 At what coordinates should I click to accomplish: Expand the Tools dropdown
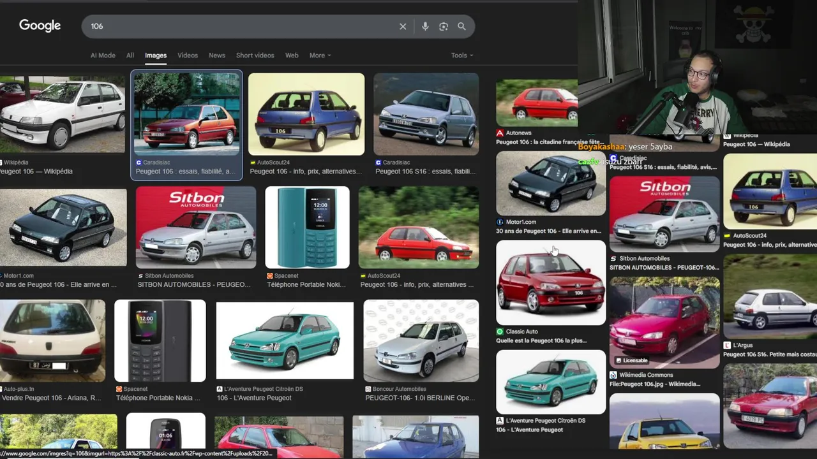(x=462, y=55)
